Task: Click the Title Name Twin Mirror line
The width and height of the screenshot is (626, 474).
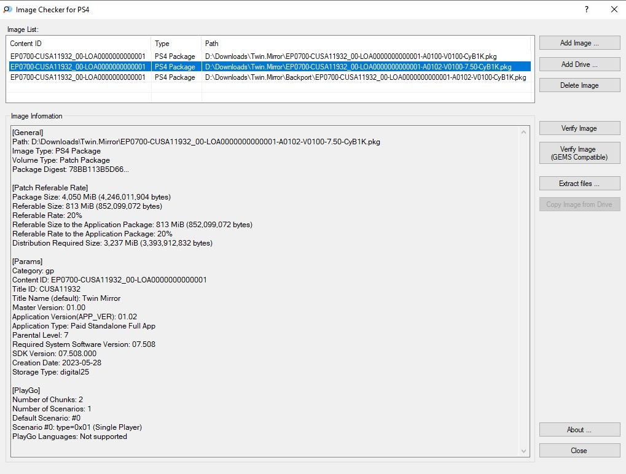Action: click(66, 298)
